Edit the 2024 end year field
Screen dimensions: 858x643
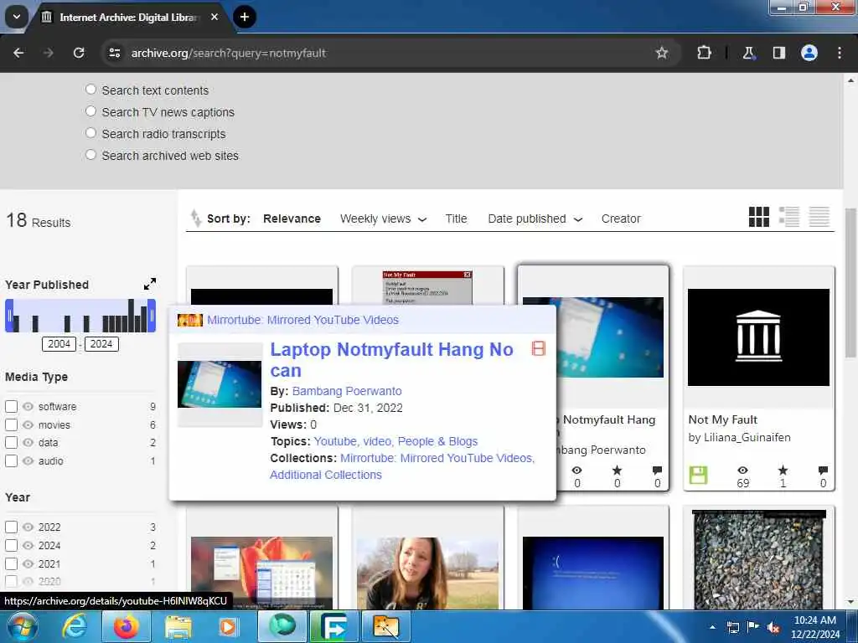tap(101, 344)
